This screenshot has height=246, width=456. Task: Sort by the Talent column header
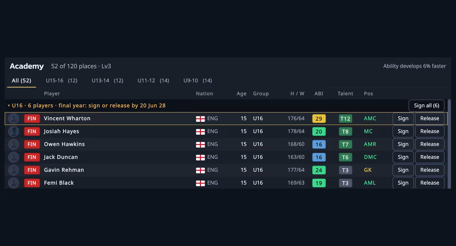(345, 94)
